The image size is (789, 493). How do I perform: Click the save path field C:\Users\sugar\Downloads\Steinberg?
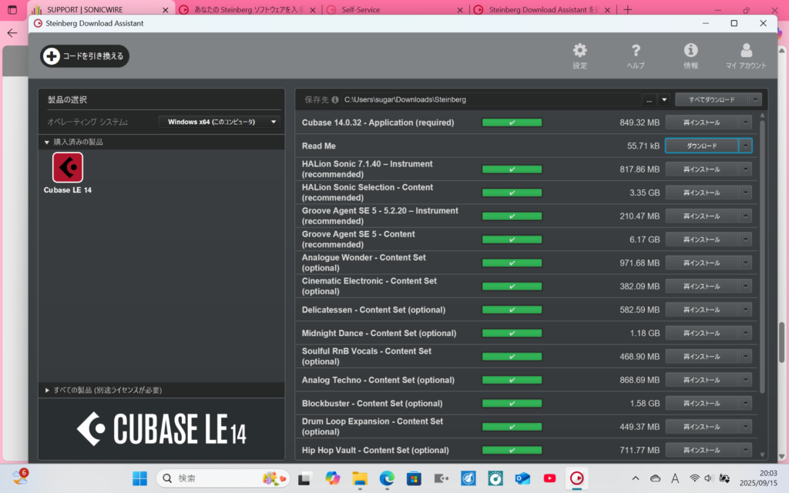click(489, 99)
